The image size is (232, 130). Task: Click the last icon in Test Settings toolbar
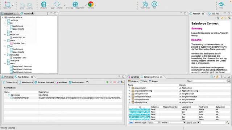point(122,82)
